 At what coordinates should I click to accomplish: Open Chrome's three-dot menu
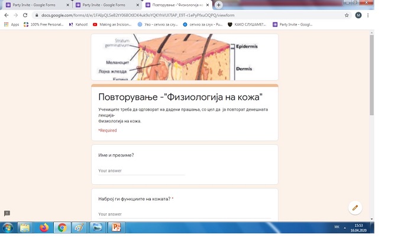click(x=368, y=15)
